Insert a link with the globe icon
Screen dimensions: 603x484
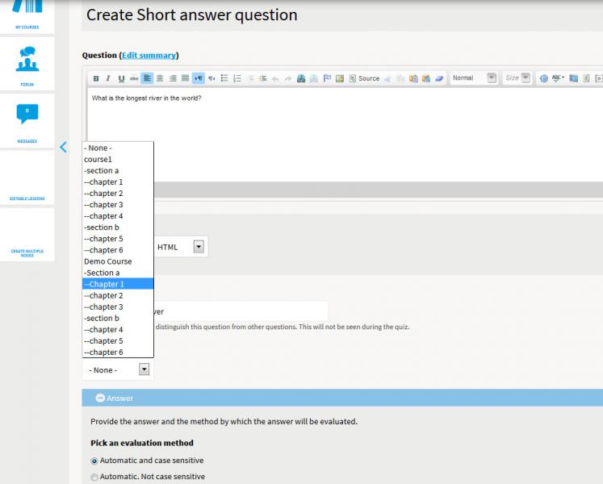pyautogui.click(x=301, y=78)
